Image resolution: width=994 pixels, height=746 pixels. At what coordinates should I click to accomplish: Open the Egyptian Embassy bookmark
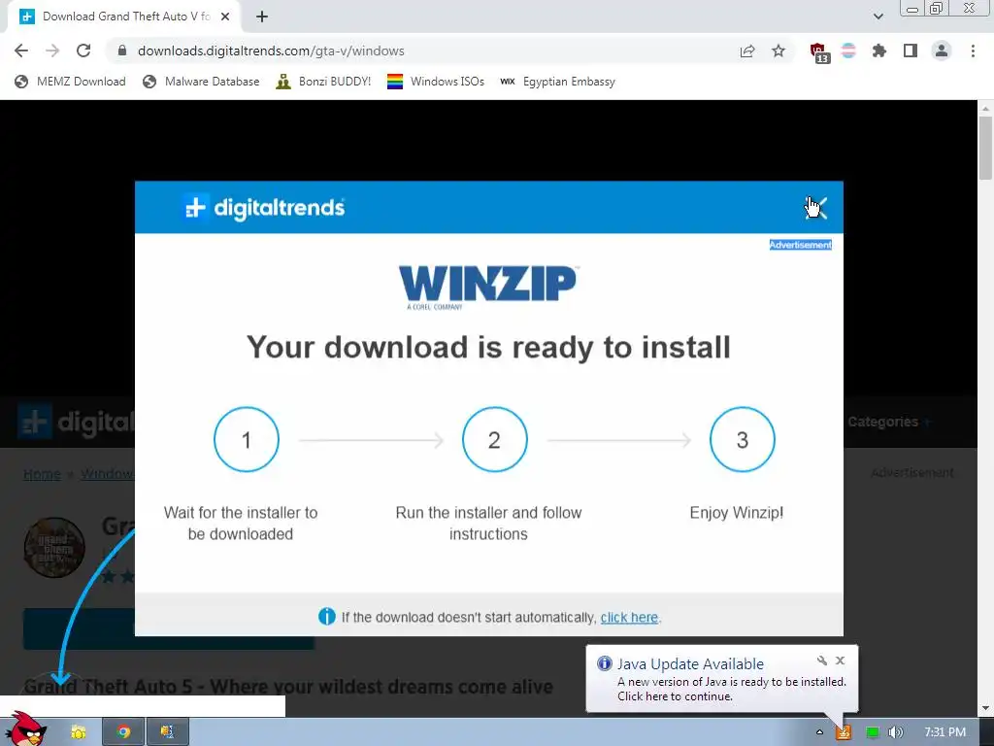point(557,82)
